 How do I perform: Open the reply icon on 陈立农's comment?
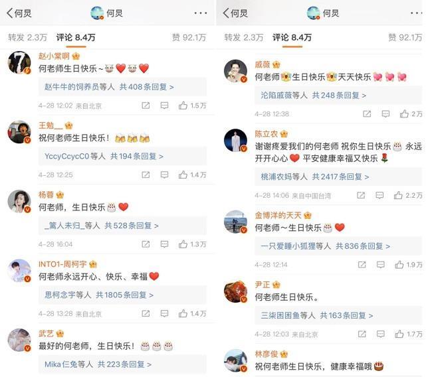[379, 195]
